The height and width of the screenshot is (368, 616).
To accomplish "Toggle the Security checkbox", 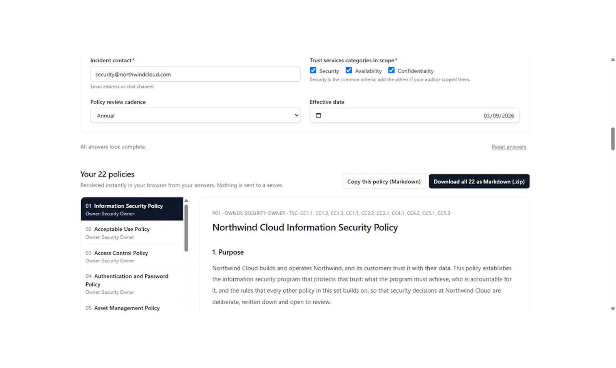I will pyautogui.click(x=313, y=70).
